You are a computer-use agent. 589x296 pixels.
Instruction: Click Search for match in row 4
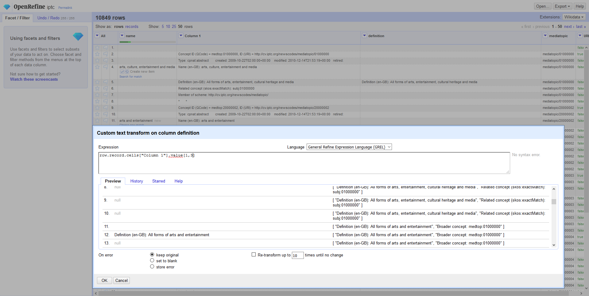(x=130, y=77)
